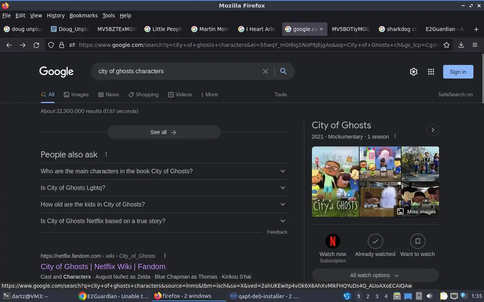Clear the Google search box text
The image size is (484, 302).
(265, 71)
